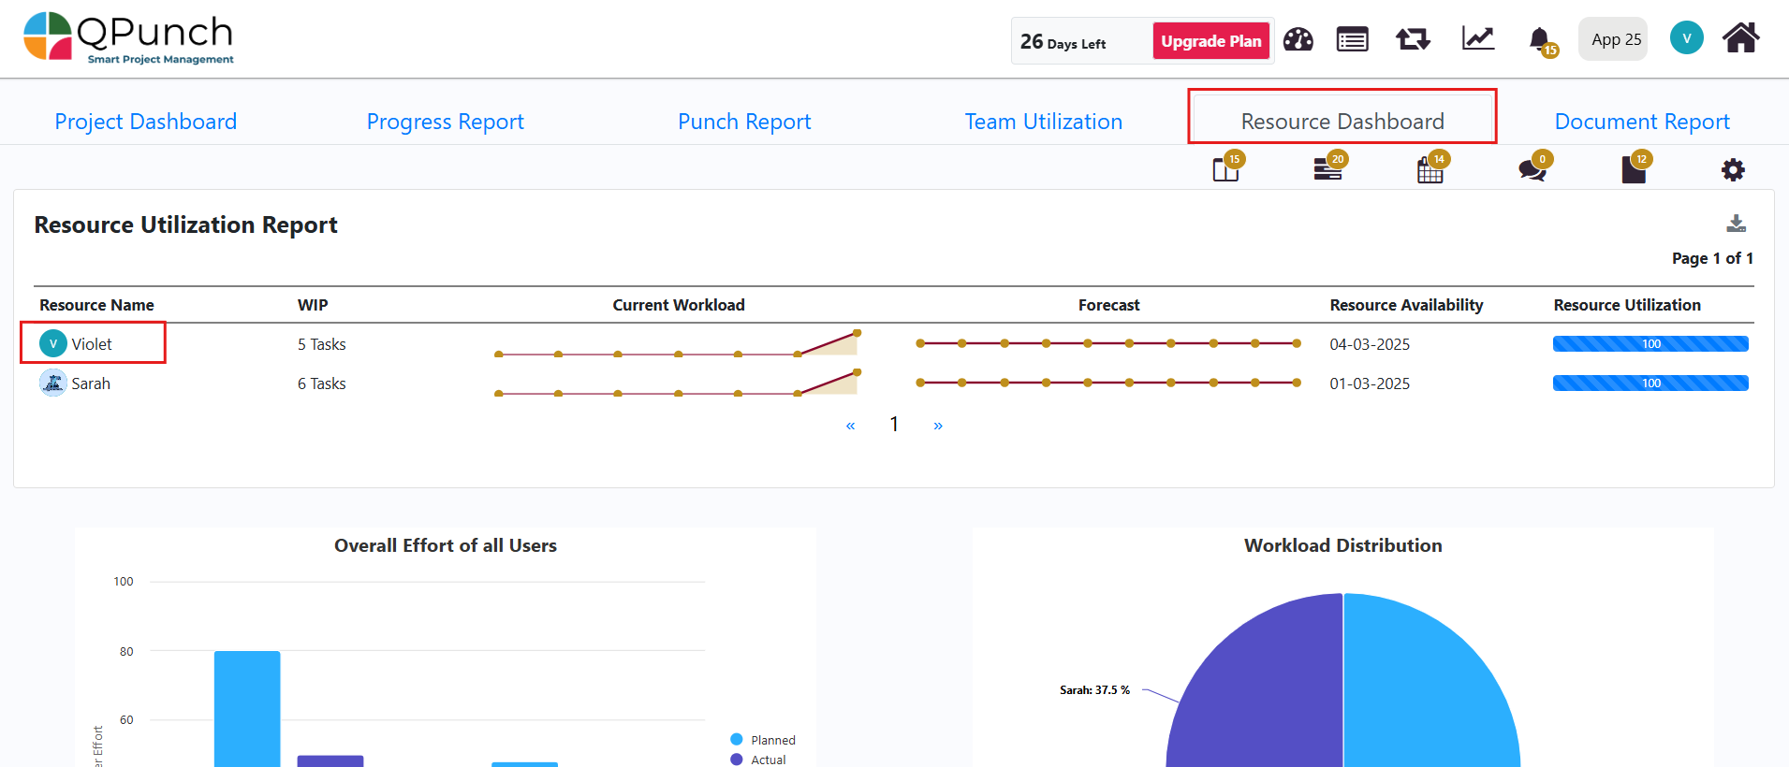Go to previous page with « arrow
Viewport: 1789px width, 767px height.
click(850, 426)
